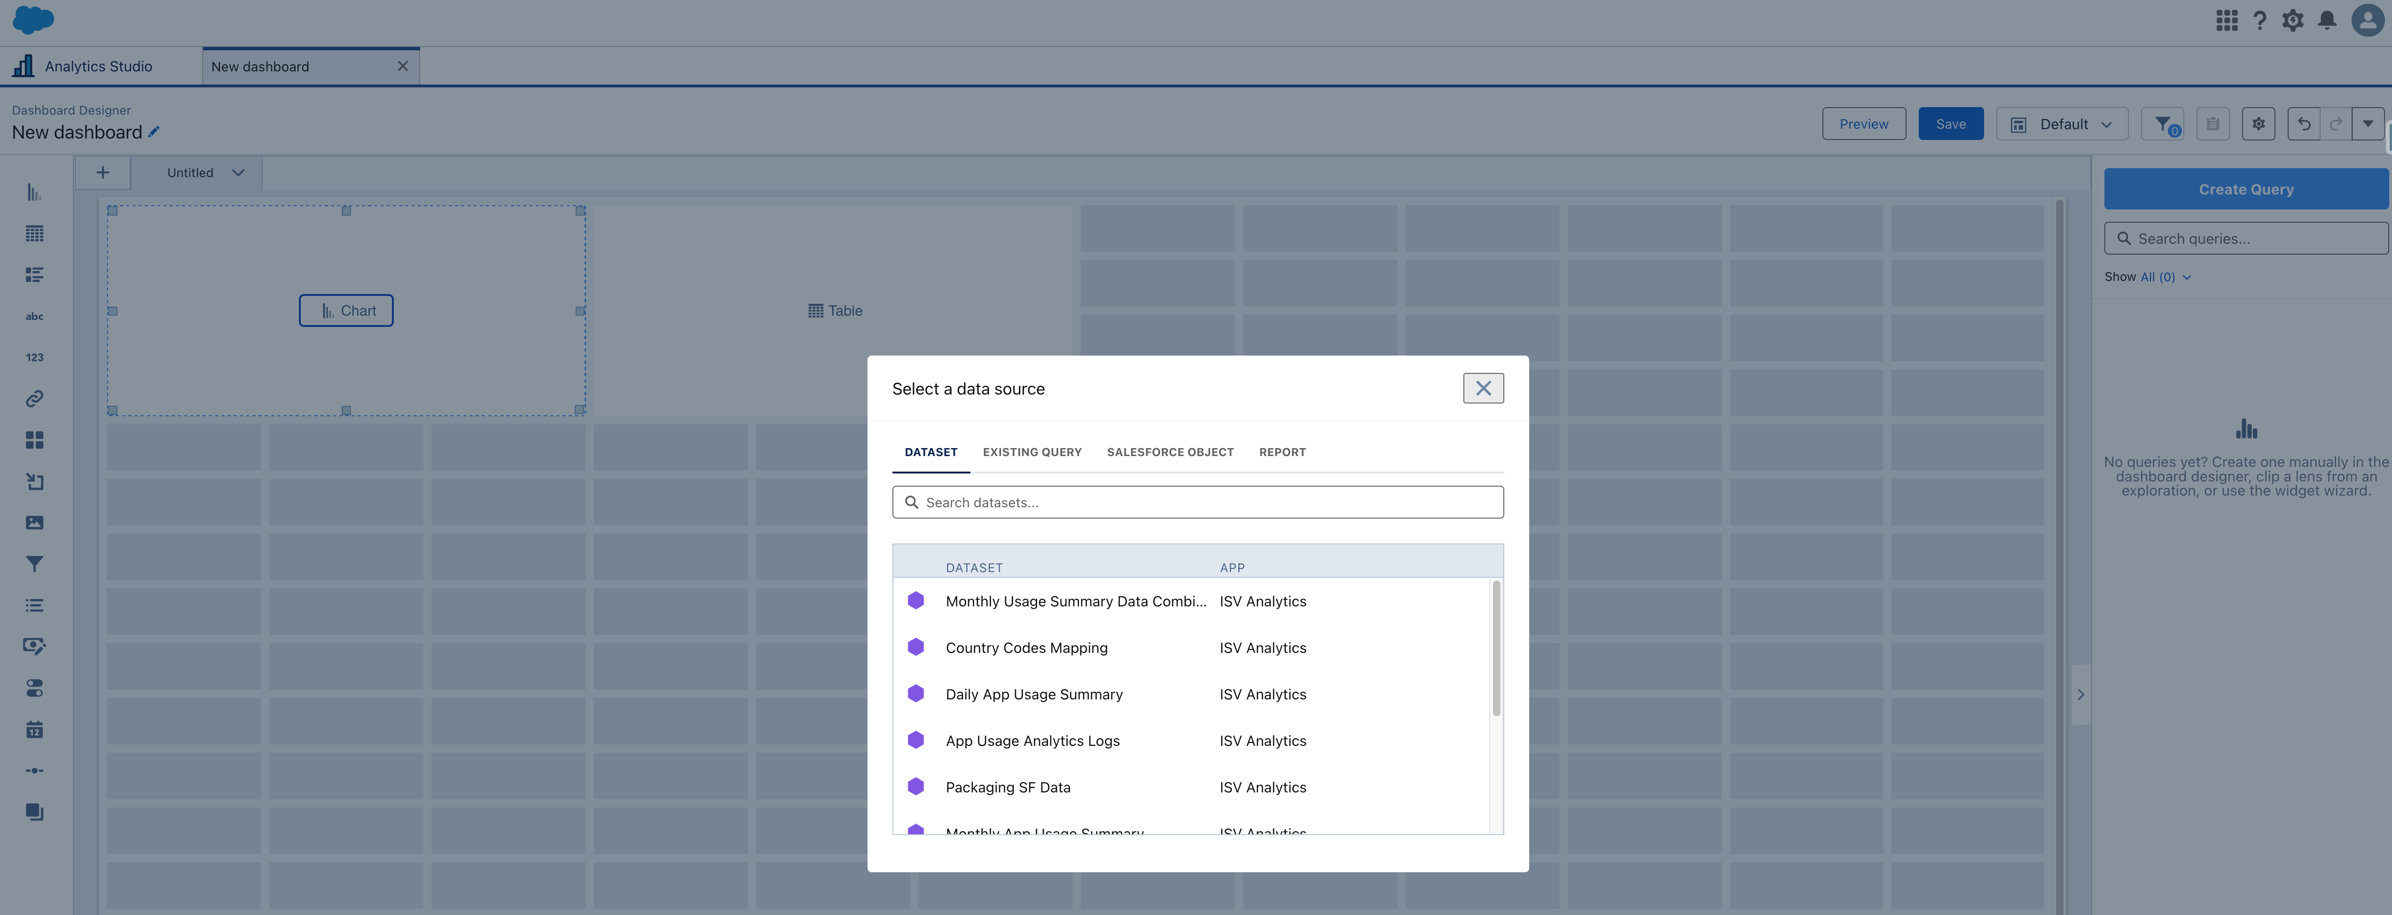Close the Select a data source dialog

pyautogui.click(x=1483, y=388)
